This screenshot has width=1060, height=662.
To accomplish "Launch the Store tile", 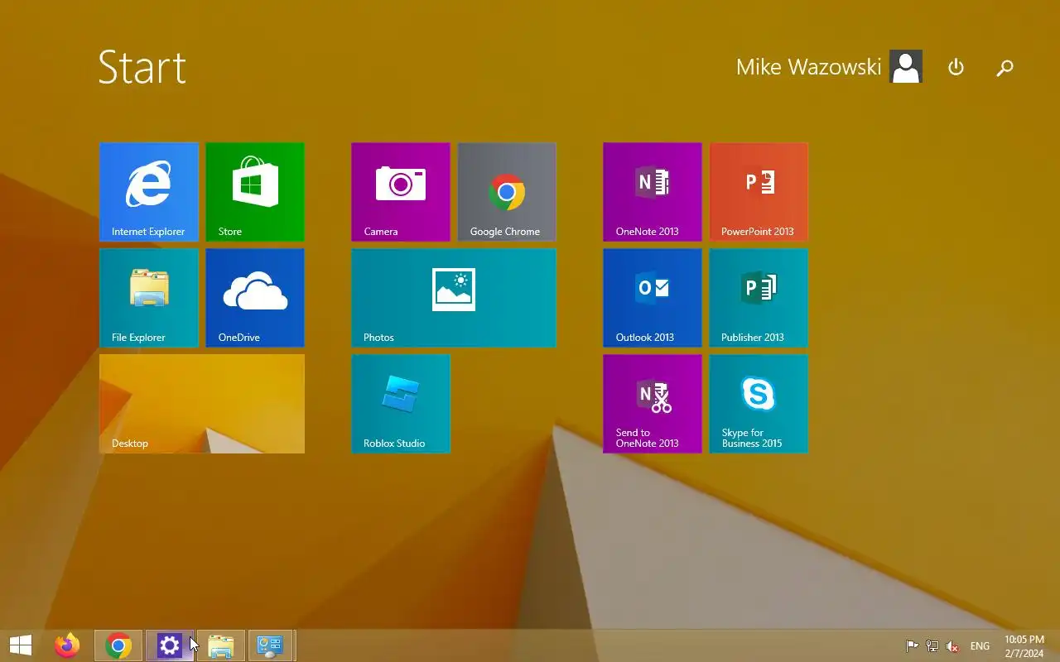I will pos(255,192).
